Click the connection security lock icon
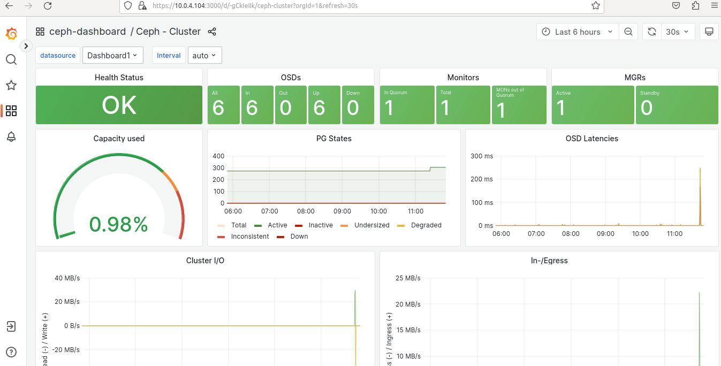The height and width of the screenshot is (366, 721). 142,5
